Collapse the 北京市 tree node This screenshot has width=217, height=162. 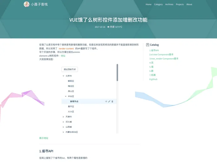click(63, 76)
